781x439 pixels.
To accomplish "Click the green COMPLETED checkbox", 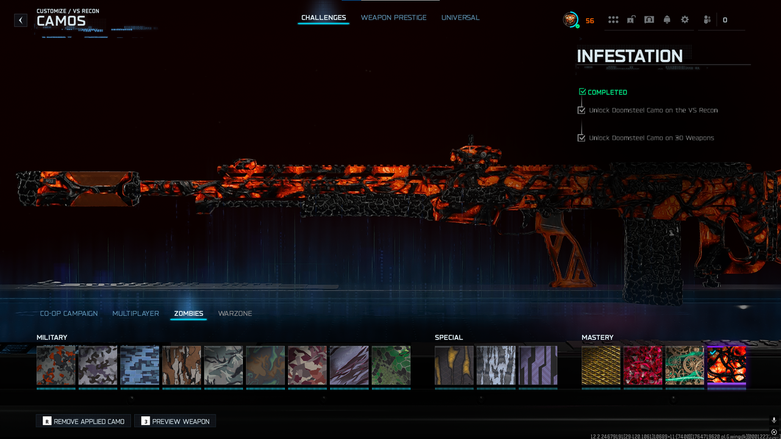I will (x=582, y=92).
